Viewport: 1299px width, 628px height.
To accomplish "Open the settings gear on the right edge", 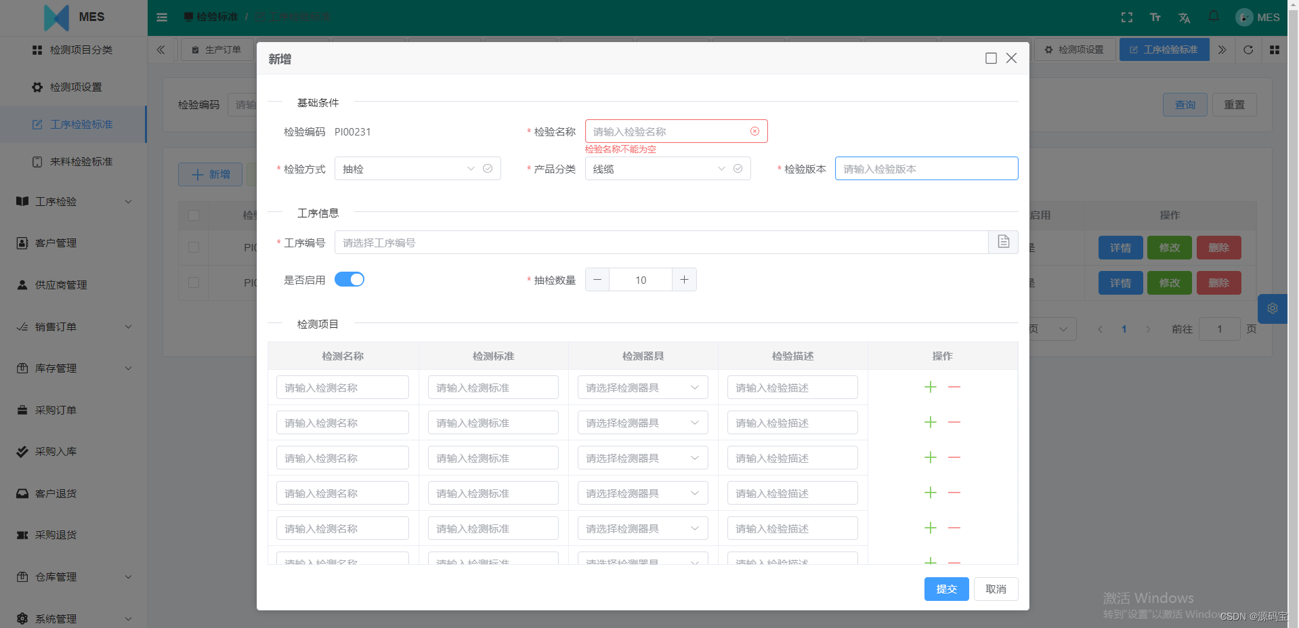I will click(x=1272, y=308).
